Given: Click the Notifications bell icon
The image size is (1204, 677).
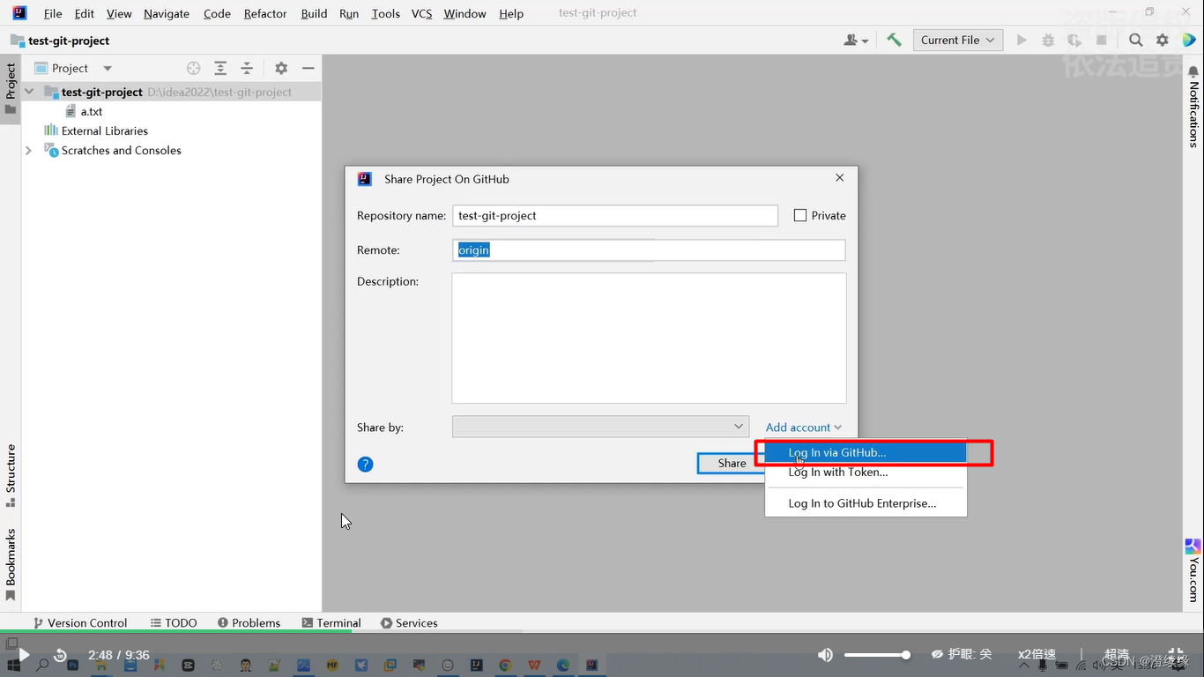Looking at the screenshot, I should (1193, 71).
